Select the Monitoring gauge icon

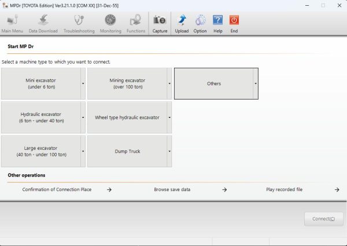[110, 24]
